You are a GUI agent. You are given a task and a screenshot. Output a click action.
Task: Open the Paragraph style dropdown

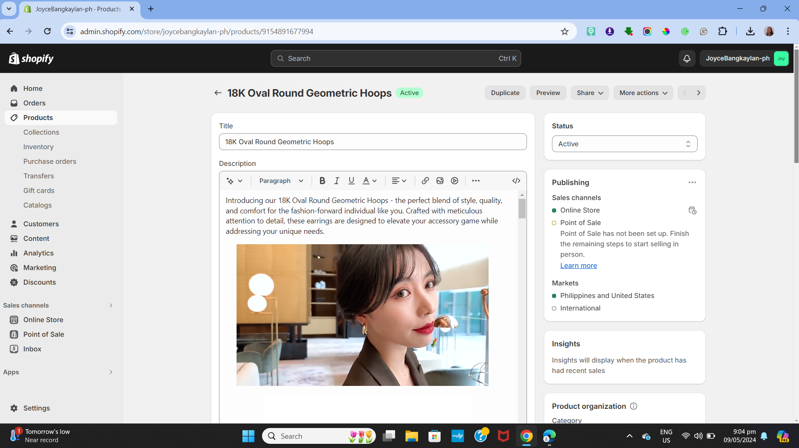[x=281, y=180]
